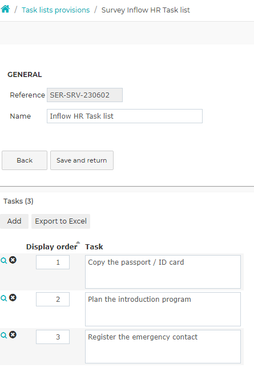Edit display order value 2
Screen dimensions: 254x368
(53, 299)
